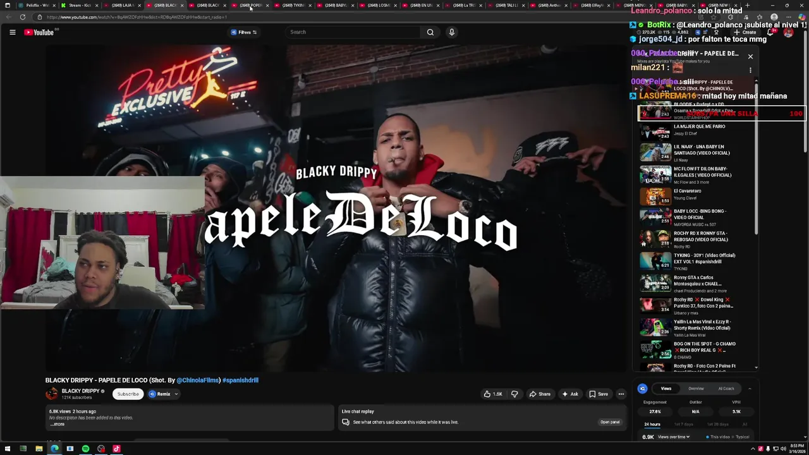Image resolution: width=809 pixels, height=455 pixels.
Task: Switch to the Stream - Kick tab
Action: (x=79, y=5)
